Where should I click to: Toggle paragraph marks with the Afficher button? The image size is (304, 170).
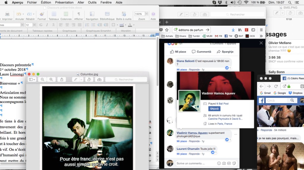point(79,14)
